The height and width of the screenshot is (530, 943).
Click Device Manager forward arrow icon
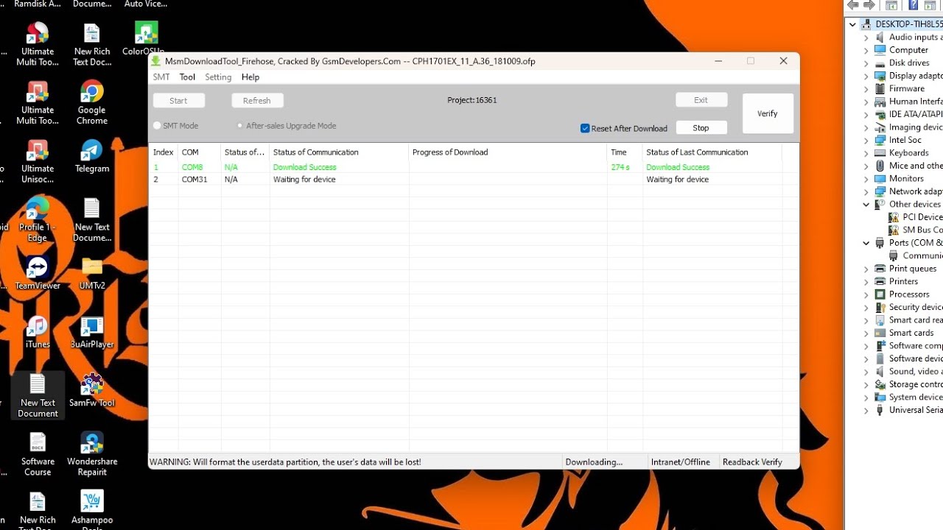(869, 6)
